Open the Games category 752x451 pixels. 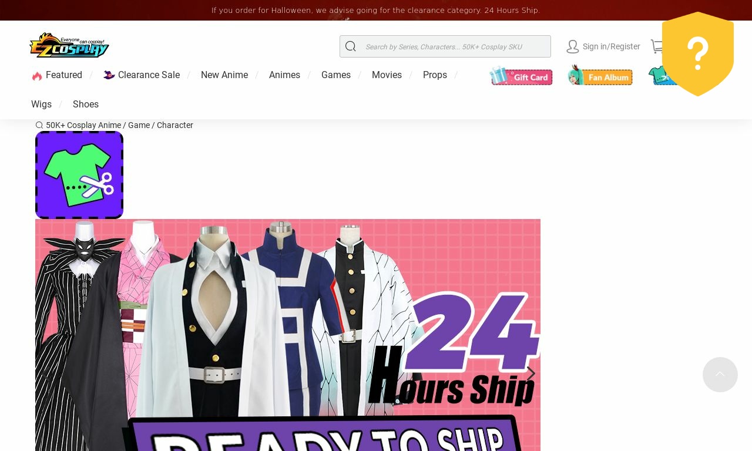coord(336,75)
